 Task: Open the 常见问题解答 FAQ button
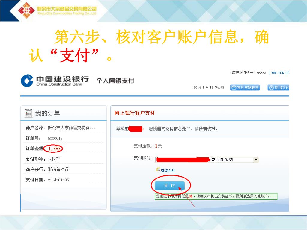245,88
